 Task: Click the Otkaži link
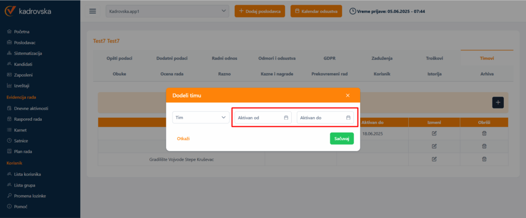click(183, 139)
